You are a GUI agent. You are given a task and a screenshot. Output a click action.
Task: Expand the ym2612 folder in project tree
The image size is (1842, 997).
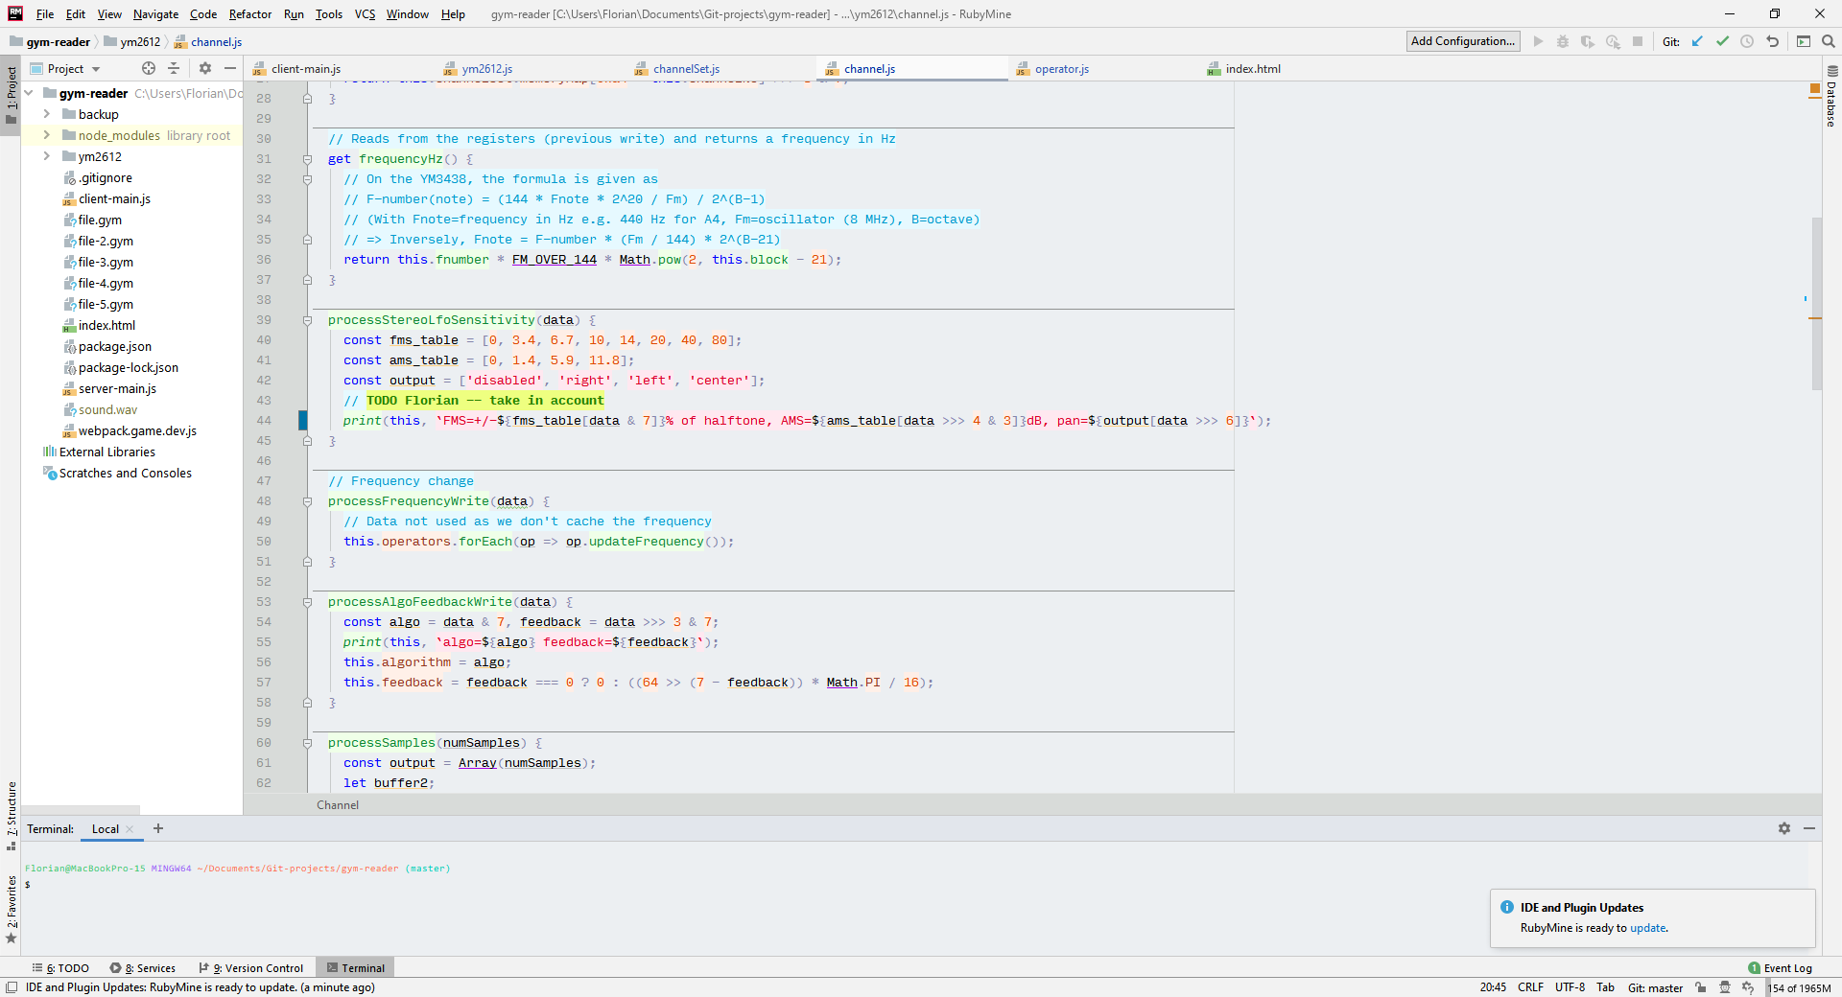click(46, 156)
